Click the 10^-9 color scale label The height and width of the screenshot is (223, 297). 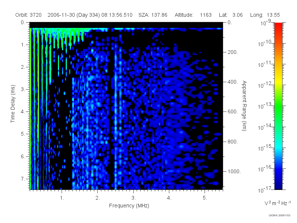[x=266, y=23]
